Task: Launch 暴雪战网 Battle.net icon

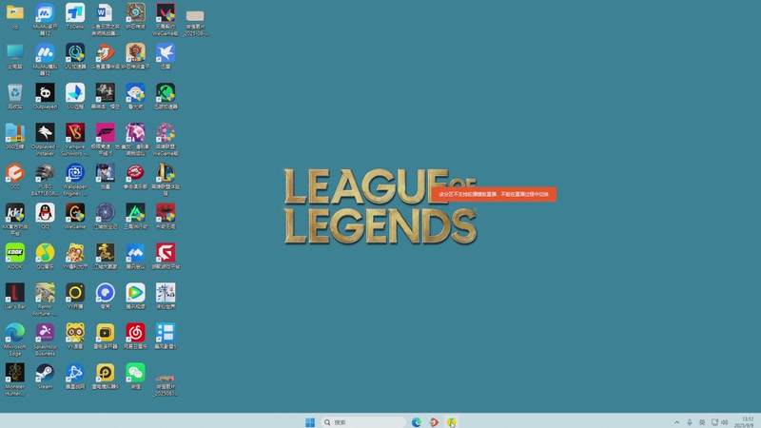Action: click(75, 376)
